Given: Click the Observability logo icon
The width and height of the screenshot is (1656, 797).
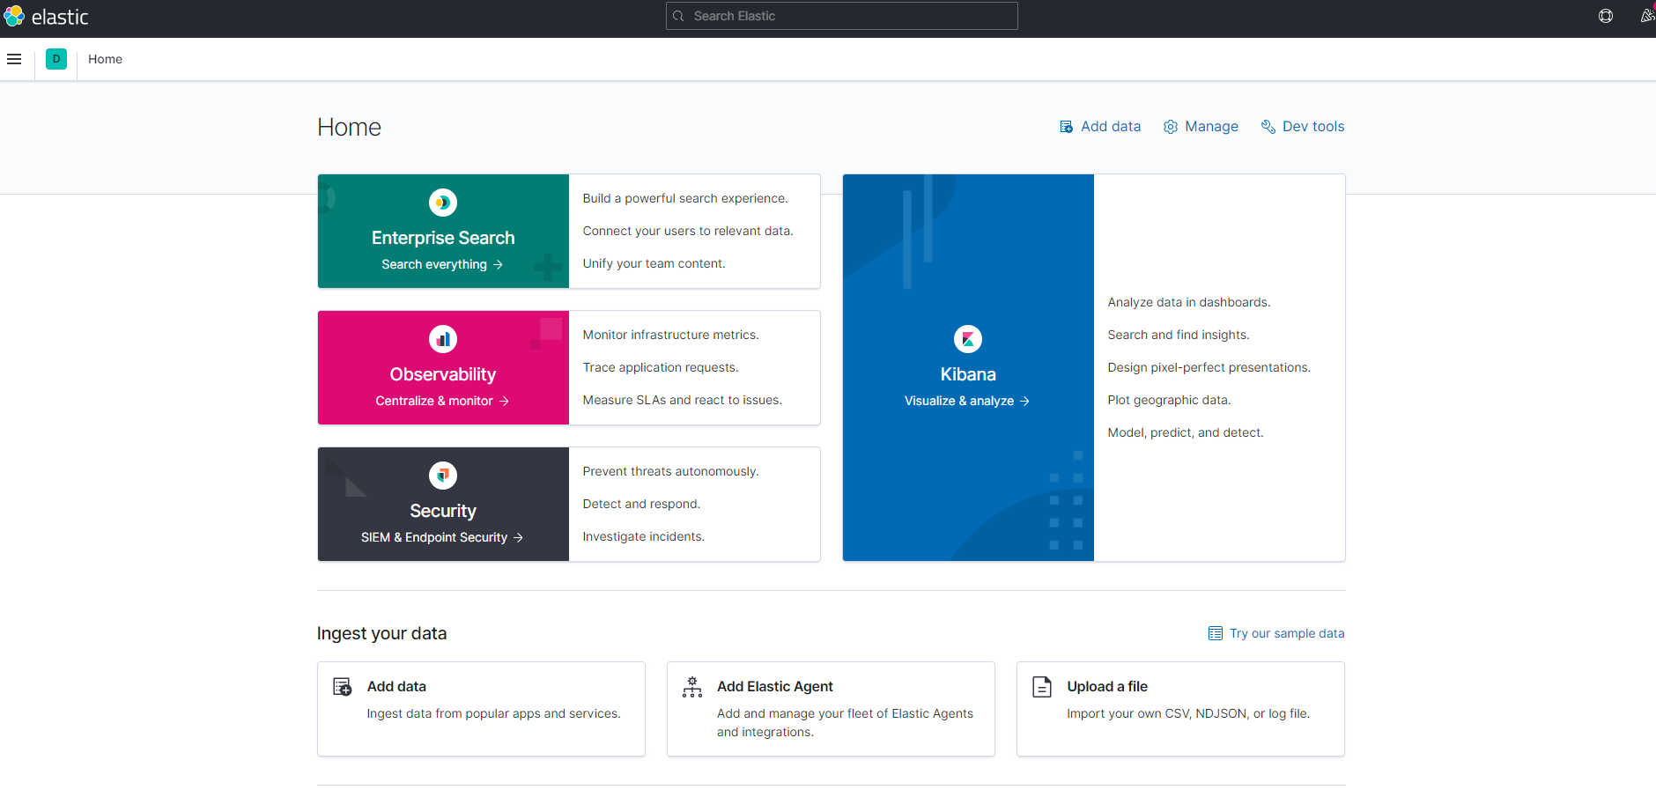Looking at the screenshot, I should (443, 339).
